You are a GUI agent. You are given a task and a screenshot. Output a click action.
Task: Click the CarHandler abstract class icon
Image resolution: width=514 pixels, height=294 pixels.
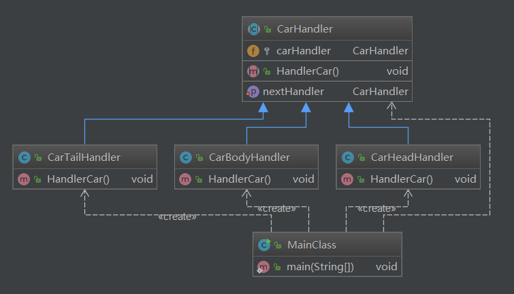(253, 29)
